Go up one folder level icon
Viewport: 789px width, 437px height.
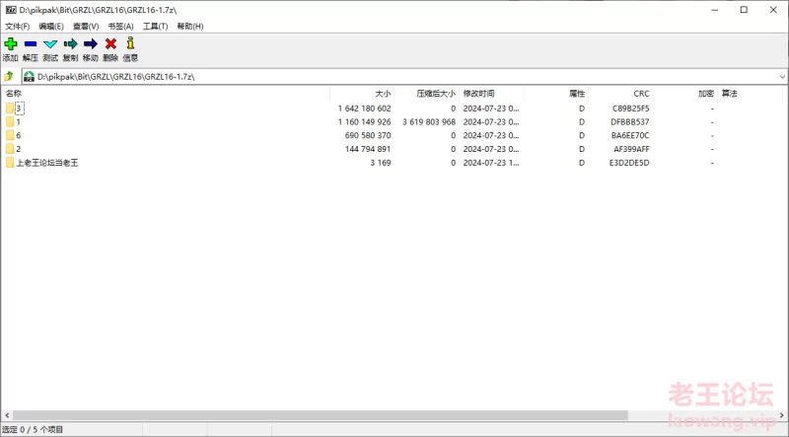9,77
